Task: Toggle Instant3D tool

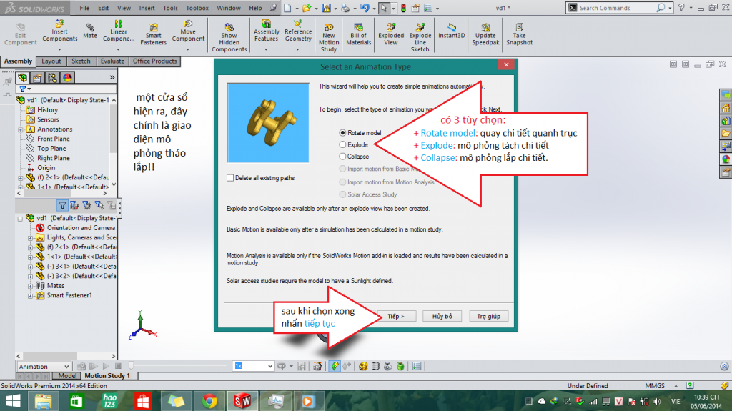Action: (452, 30)
